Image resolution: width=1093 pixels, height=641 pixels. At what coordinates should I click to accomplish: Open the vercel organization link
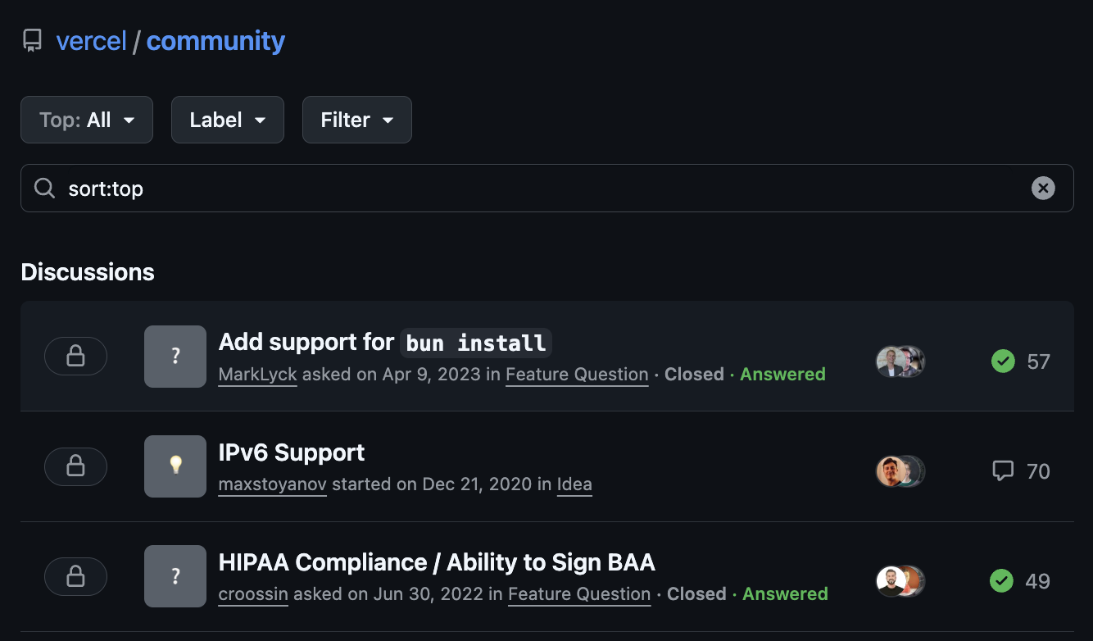click(x=91, y=41)
